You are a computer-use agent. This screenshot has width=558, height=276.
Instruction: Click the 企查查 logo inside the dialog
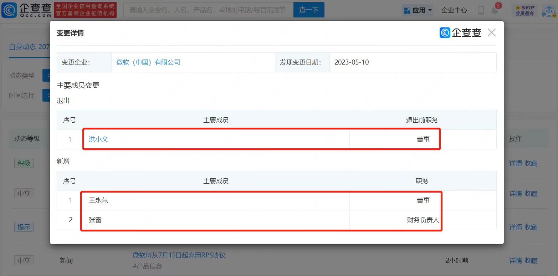(x=460, y=33)
